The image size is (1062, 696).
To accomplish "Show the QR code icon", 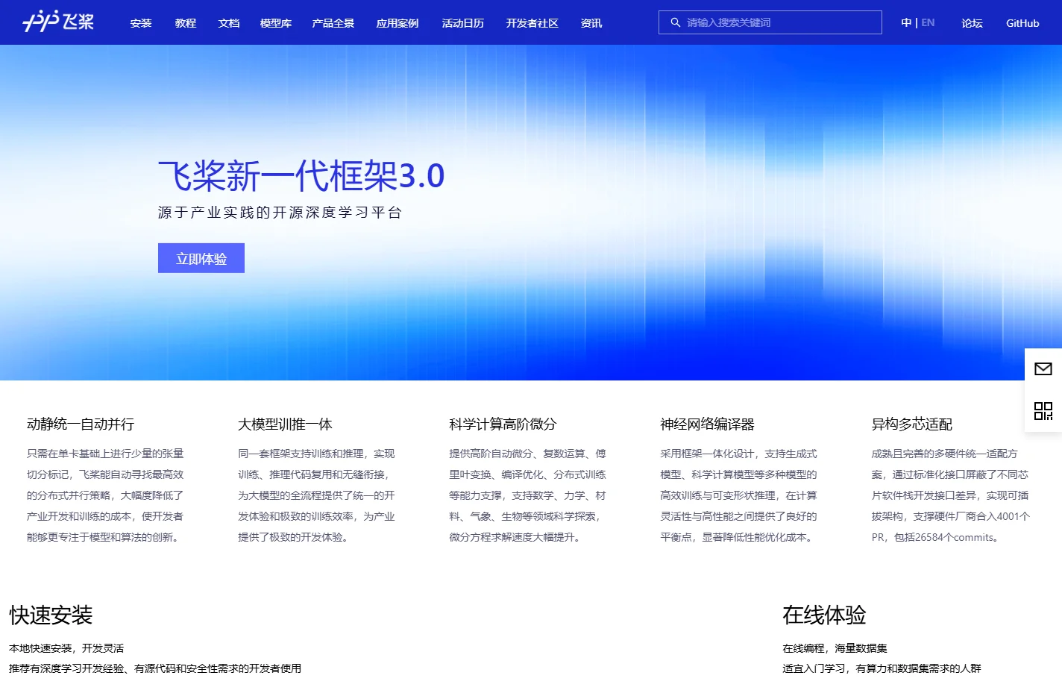I will [1043, 411].
